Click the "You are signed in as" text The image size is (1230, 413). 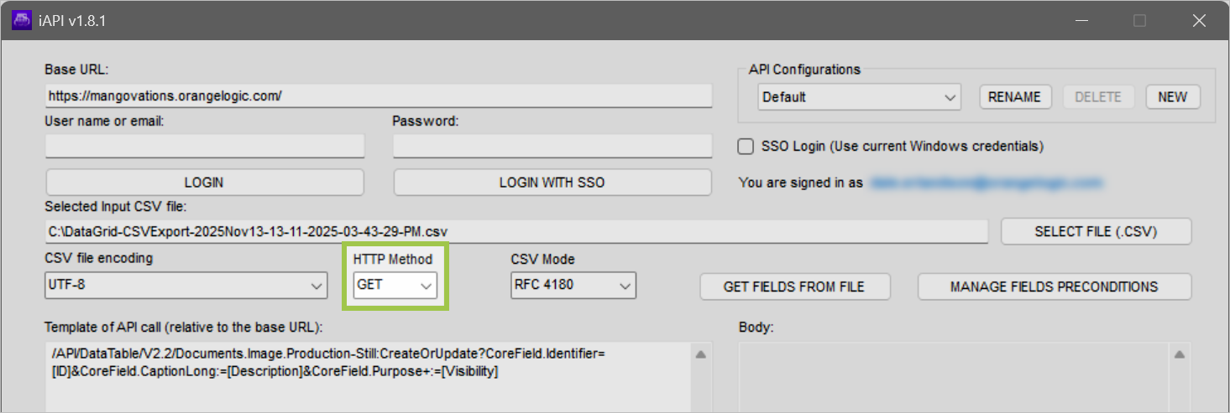pyautogui.click(x=801, y=183)
